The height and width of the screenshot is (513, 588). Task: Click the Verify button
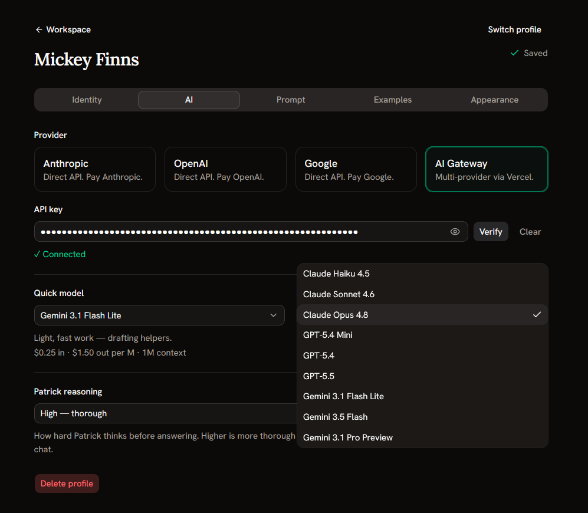pos(491,232)
